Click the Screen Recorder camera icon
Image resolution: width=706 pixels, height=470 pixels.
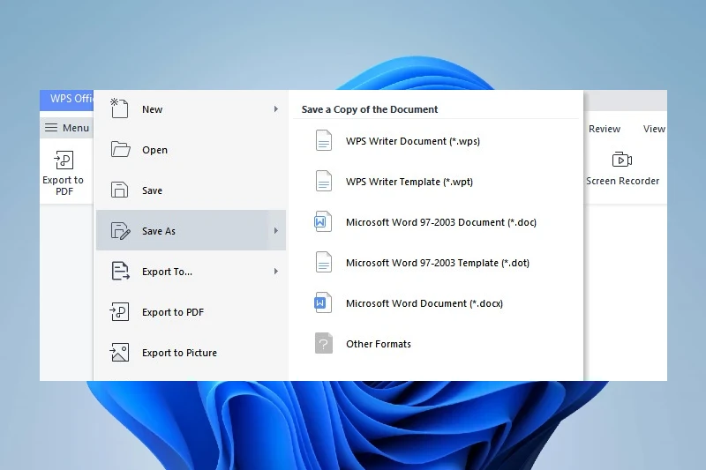622,160
